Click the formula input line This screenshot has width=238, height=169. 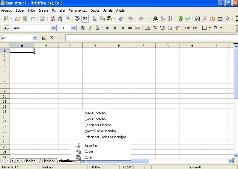click(x=150, y=38)
